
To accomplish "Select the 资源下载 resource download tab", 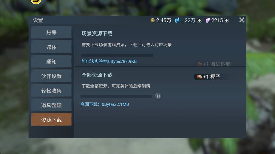I will [x=51, y=120].
